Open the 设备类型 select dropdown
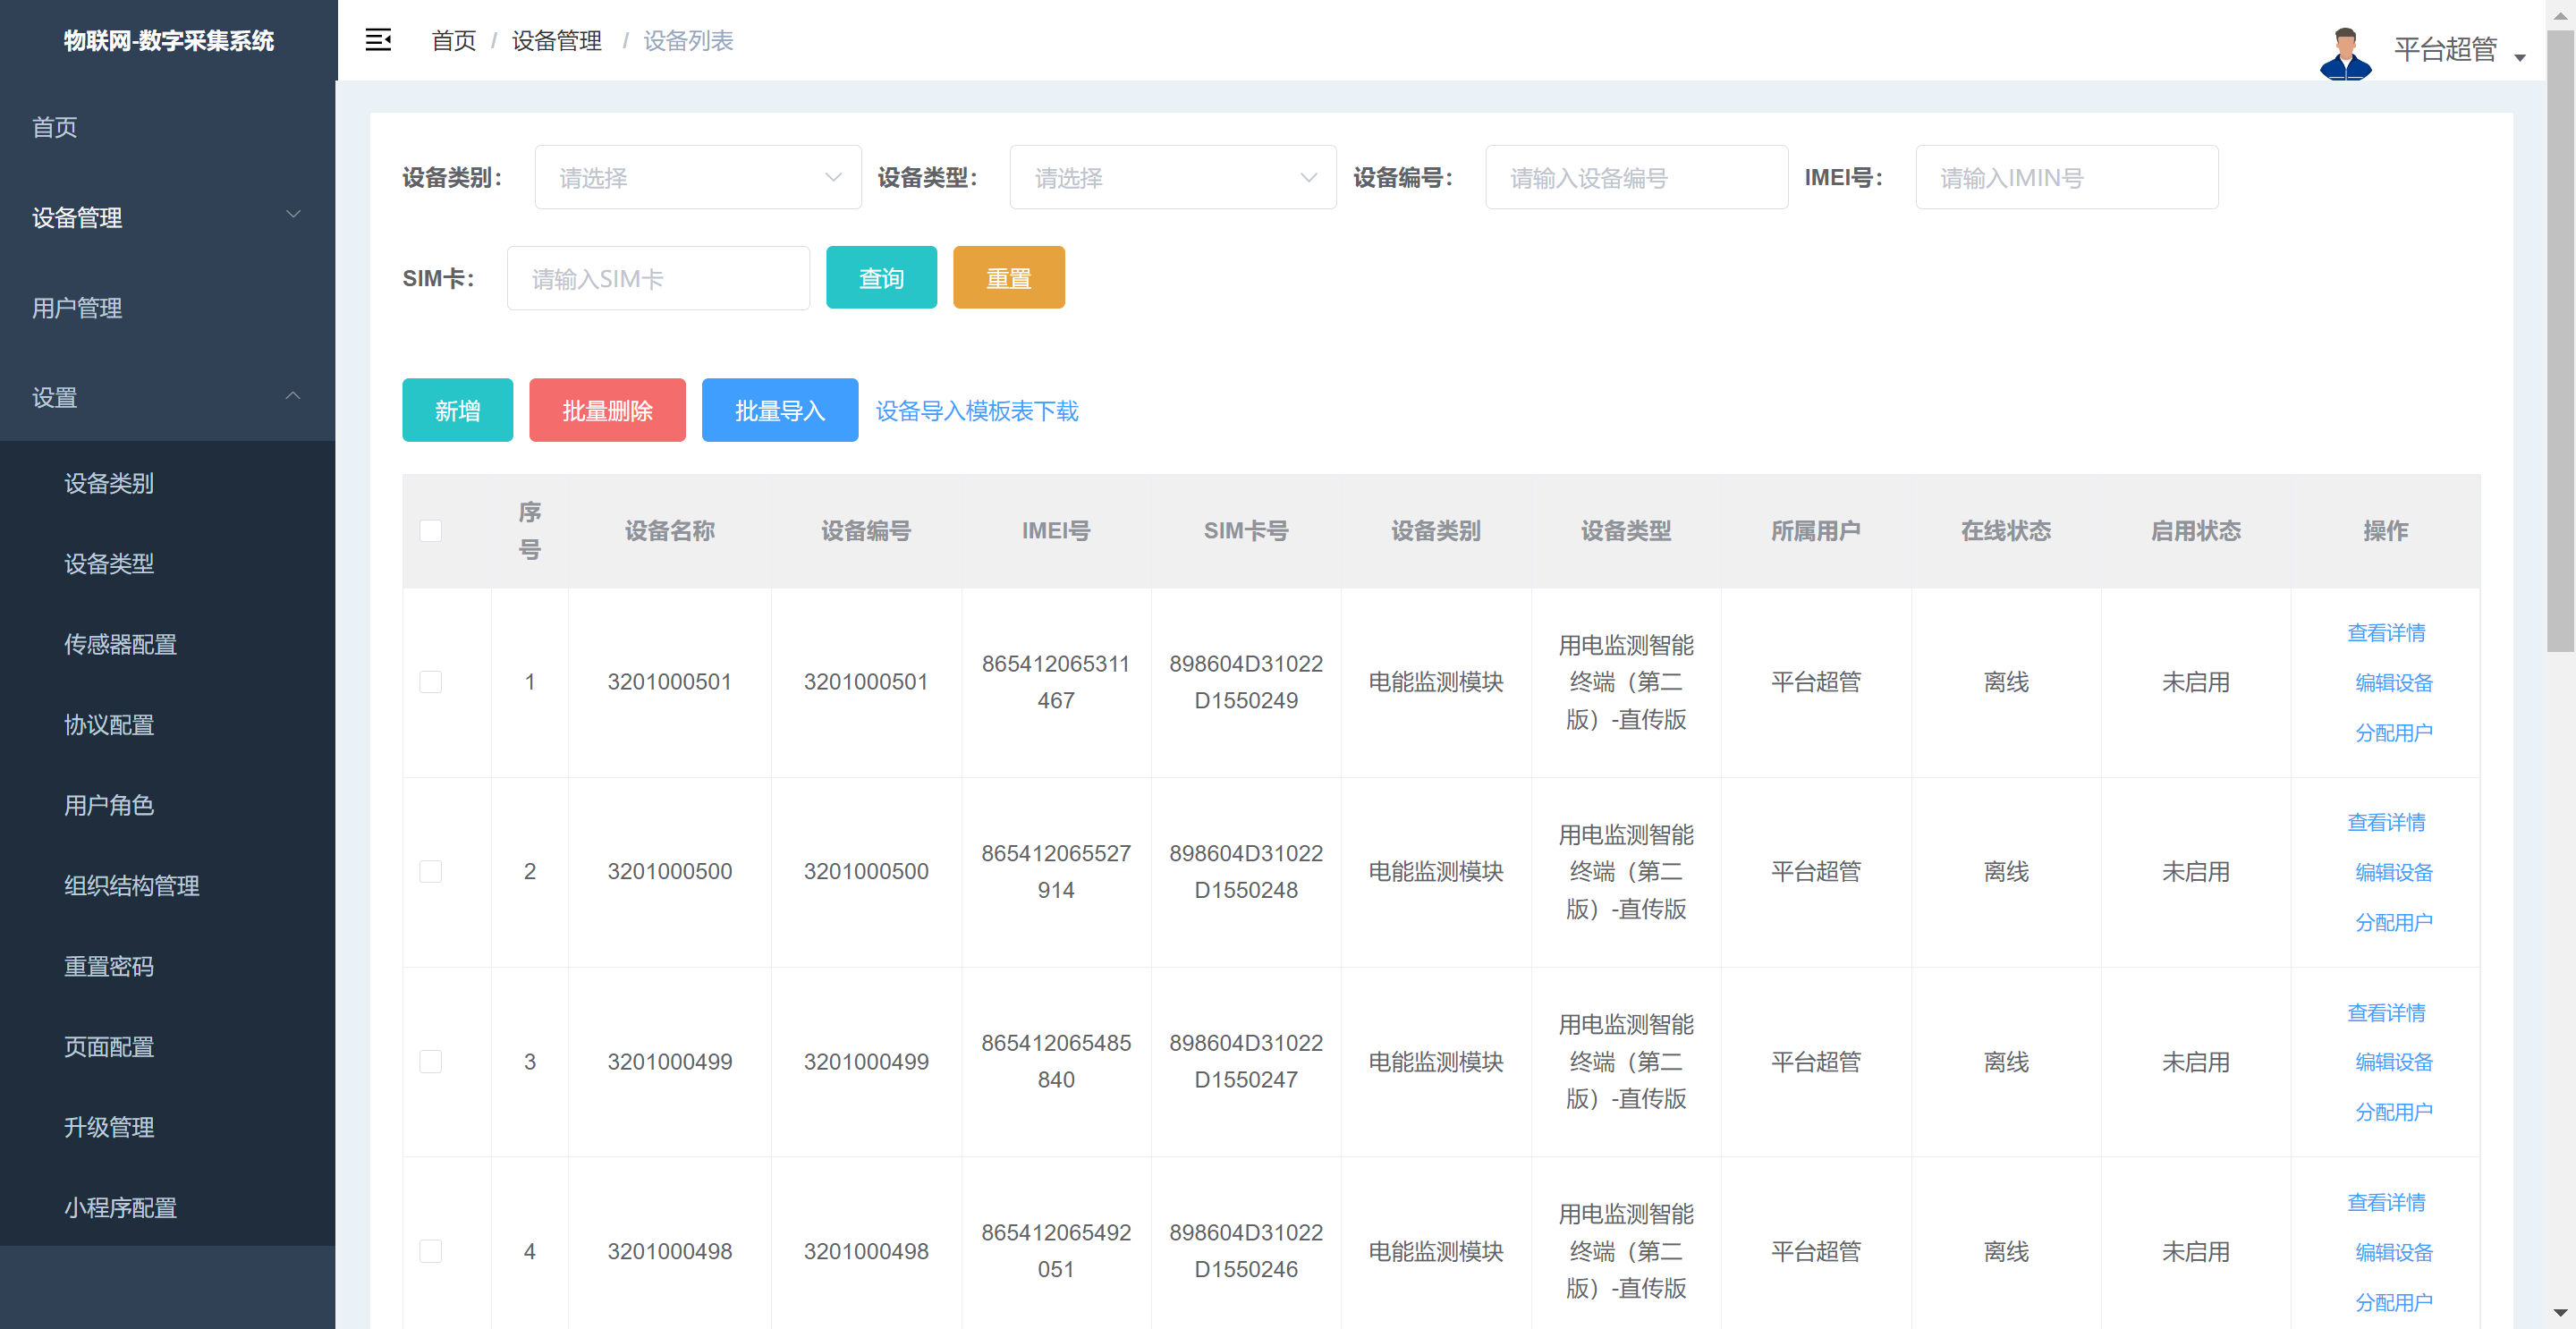 1173,177
